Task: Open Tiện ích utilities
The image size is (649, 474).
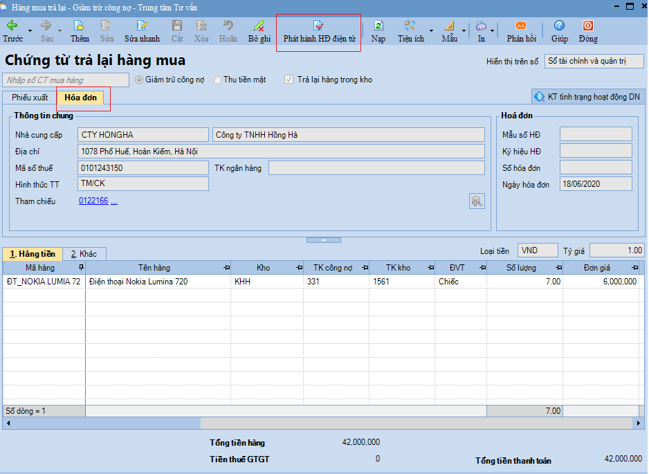Action: [410, 31]
